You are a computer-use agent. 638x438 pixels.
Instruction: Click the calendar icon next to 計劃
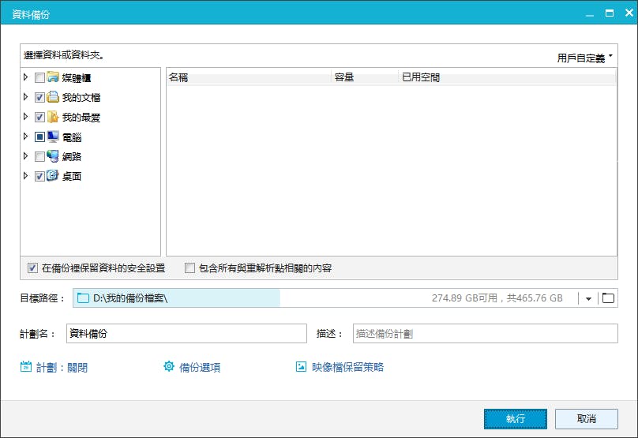coord(26,367)
